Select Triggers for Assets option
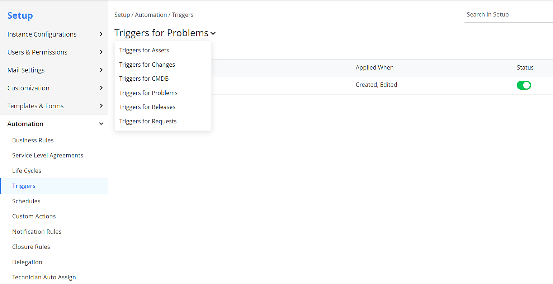The image size is (553, 284). click(144, 50)
